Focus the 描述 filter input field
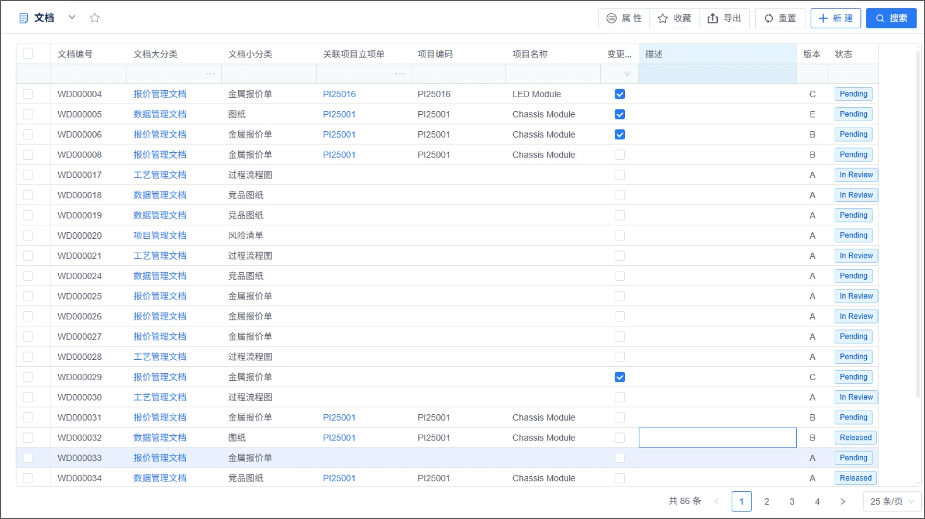This screenshot has width=925, height=519. (x=717, y=74)
